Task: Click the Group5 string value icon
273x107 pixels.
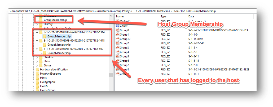Action: [x=118, y=56]
